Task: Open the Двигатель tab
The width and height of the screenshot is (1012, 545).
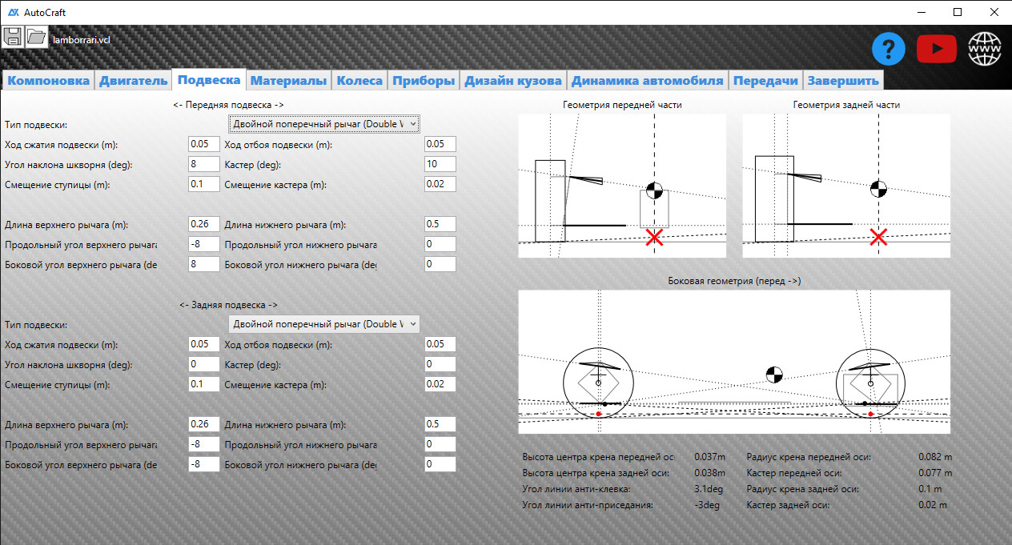Action: (x=134, y=81)
